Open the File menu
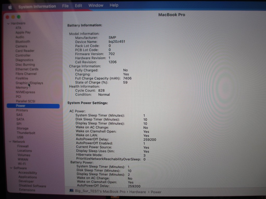The width and height of the screenshot is (266, 199). (65, 6)
